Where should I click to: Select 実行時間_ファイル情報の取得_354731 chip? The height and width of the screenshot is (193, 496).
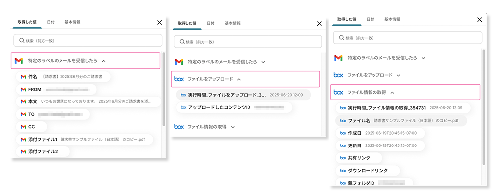(x=403, y=108)
